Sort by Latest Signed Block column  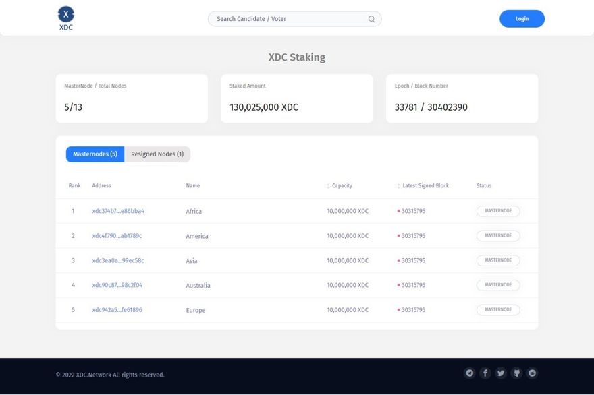[399, 186]
